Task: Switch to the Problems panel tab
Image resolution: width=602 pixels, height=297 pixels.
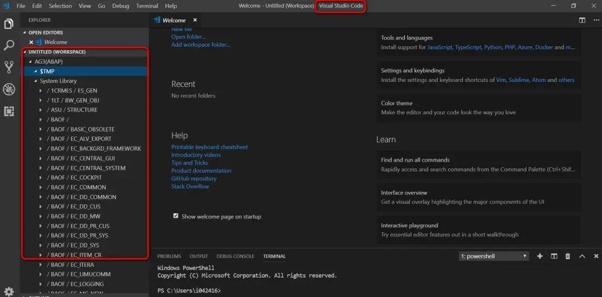Action: (169, 256)
